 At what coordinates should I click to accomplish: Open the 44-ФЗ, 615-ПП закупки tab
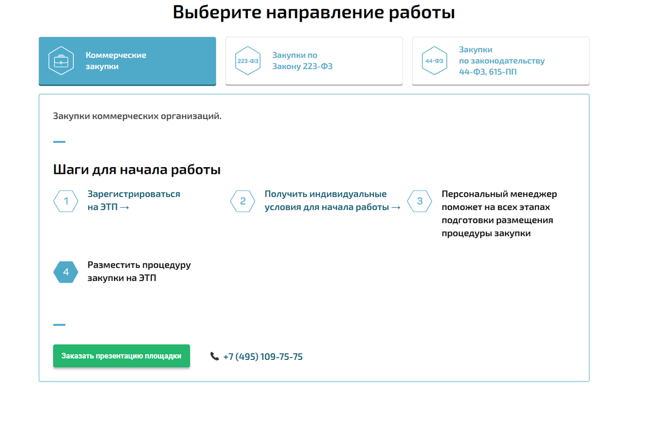coord(500,61)
